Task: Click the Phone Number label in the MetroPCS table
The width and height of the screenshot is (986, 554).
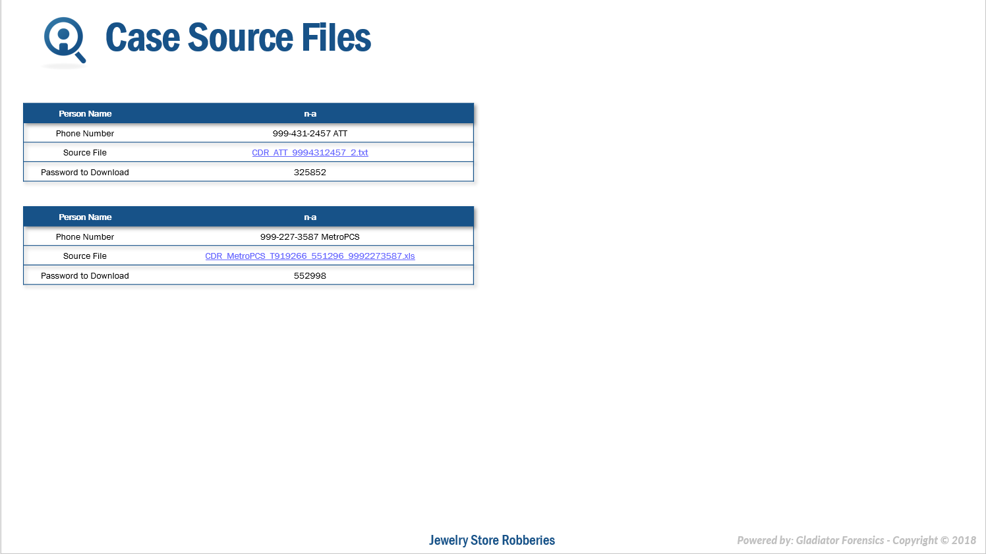Action: (x=85, y=237)
